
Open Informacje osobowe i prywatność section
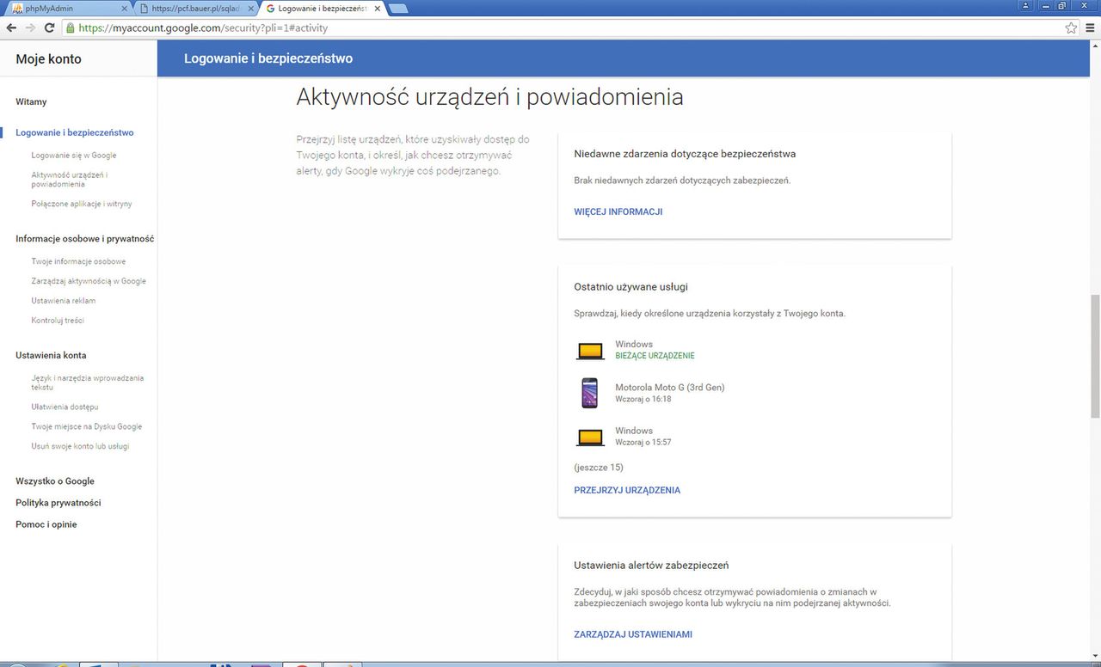coord(85,239)
